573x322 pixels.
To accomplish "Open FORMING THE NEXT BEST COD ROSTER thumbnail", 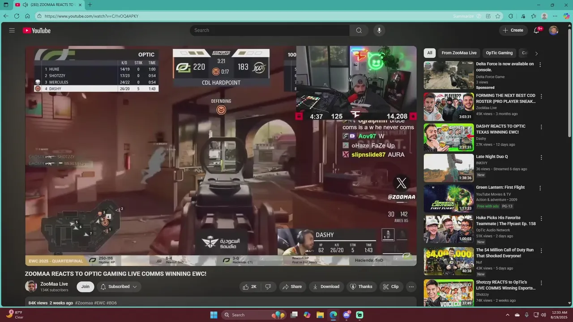I will pos(449,107).
